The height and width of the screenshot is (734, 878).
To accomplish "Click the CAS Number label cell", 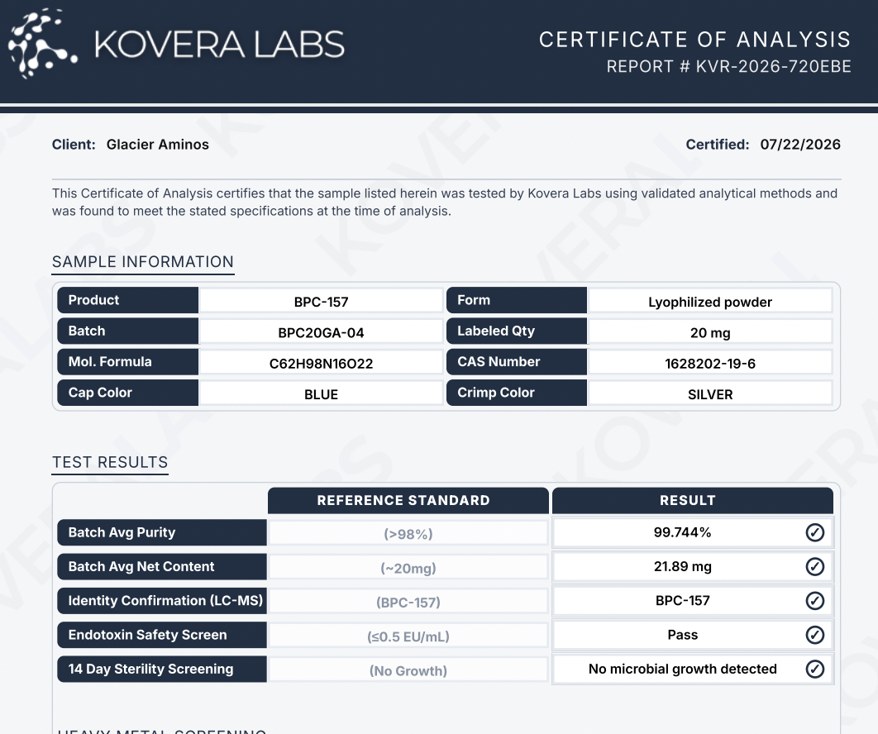I will (516, 362).
